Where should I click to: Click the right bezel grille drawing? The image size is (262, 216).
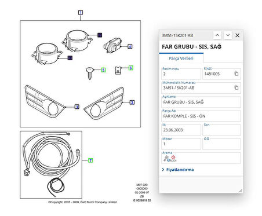pos(104,104)
